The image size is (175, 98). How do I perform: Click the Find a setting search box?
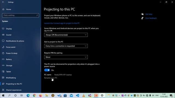[x=21, y=15]
